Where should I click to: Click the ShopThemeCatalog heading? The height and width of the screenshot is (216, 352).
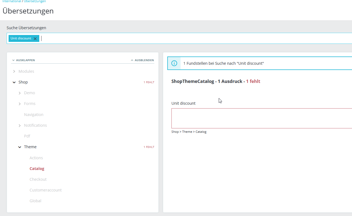[x=216, y=81]
